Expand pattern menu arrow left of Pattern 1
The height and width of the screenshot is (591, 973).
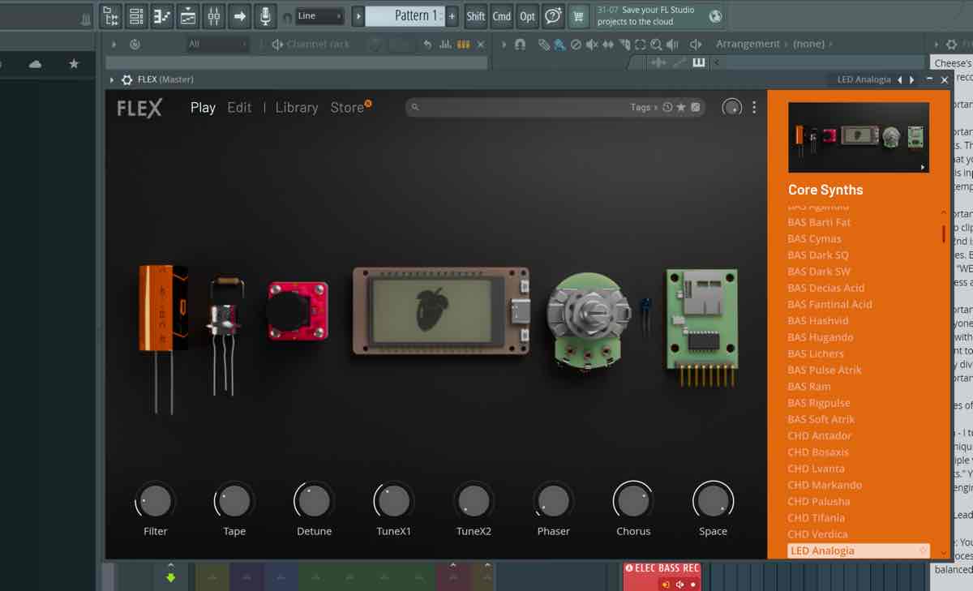coord(358,15)
